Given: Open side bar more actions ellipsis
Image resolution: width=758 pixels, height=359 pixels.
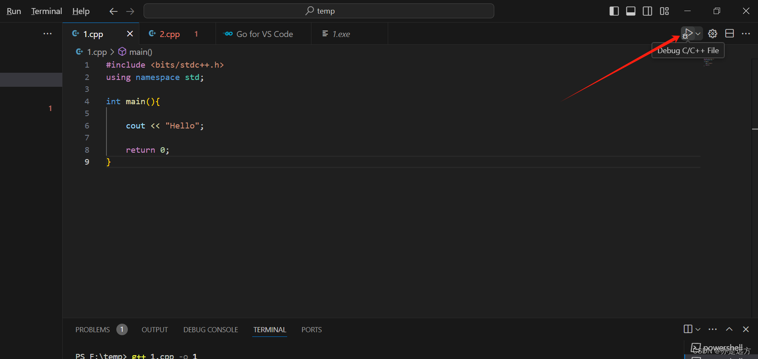Looking at the screenshot, I should point(47,34).
